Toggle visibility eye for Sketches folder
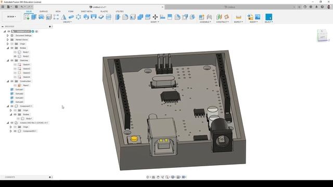 click(x=12, y=60)
